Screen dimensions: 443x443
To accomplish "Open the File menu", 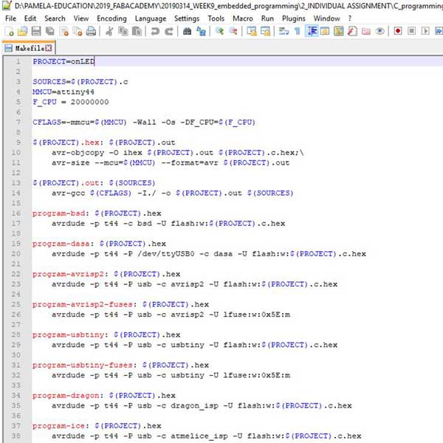I will [x=11, y=18].
